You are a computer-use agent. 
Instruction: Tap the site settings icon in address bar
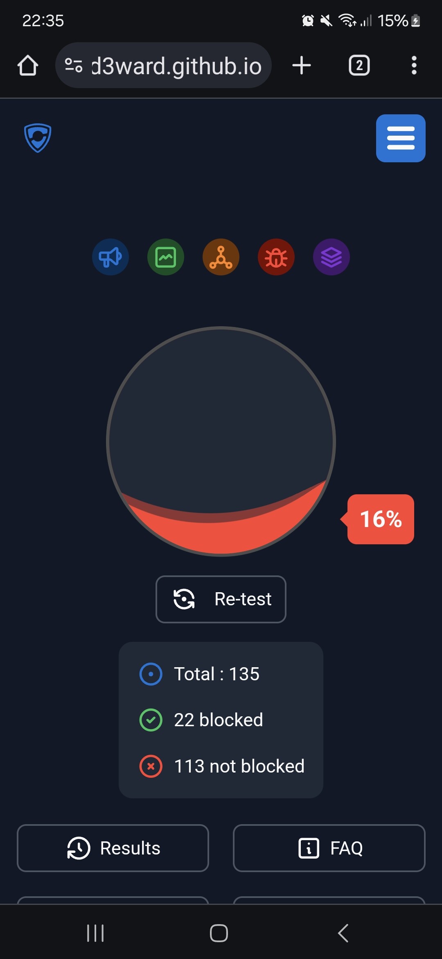click(74, 66)
